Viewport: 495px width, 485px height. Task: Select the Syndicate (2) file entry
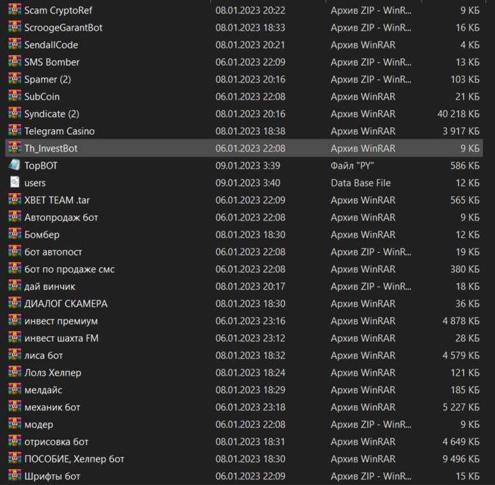tap(51, 114)
